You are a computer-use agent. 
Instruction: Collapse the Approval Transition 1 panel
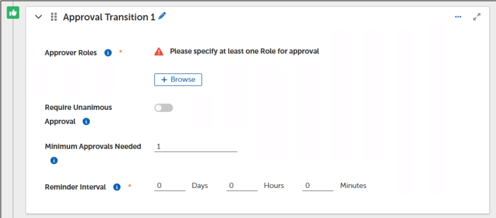point(38,17)
